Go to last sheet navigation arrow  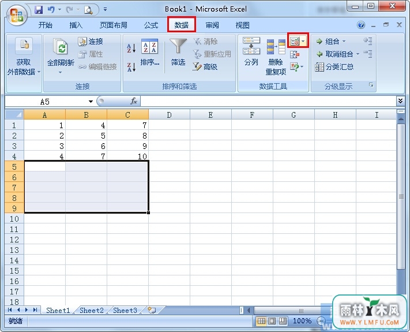pyautogui.click(x=35, y=310)
